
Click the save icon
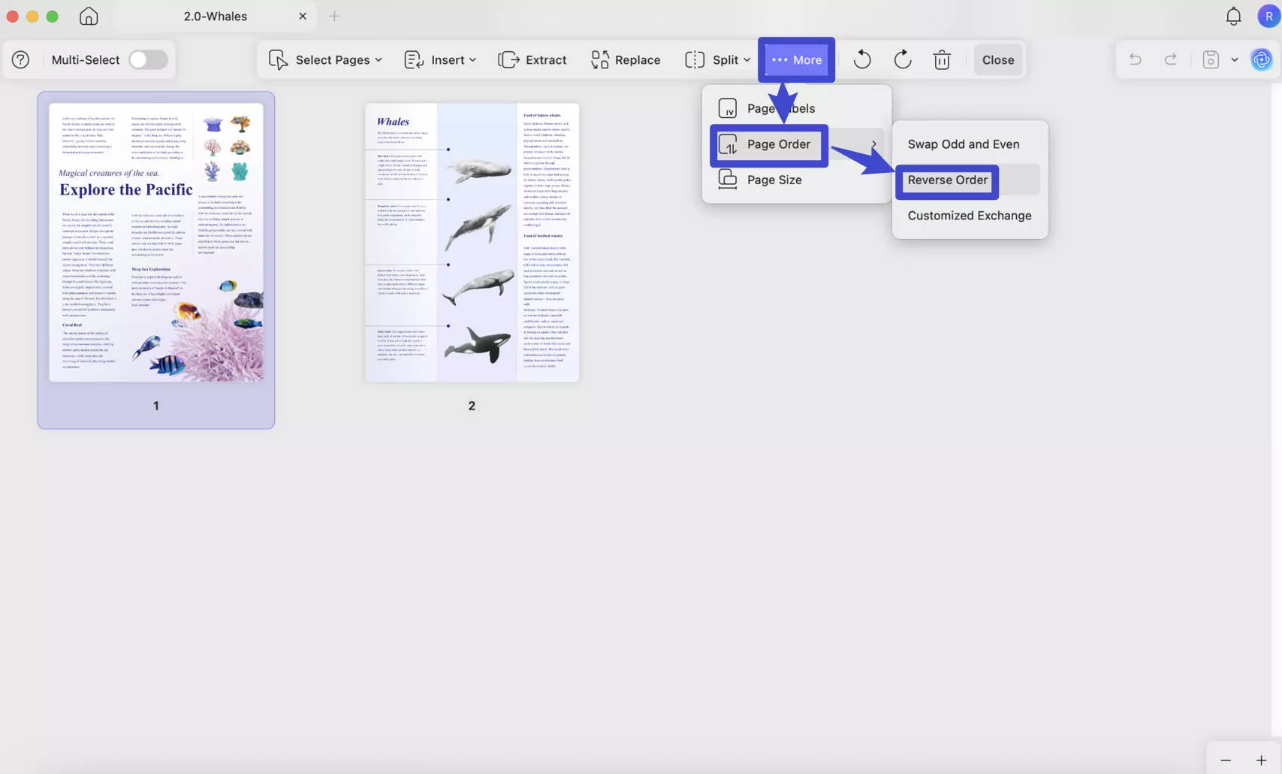(x=1211, y=59)
